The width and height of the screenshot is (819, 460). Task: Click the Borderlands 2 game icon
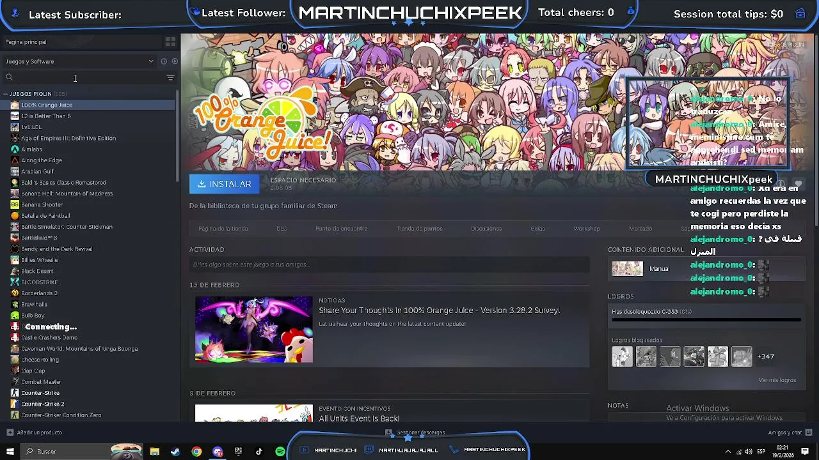click(15, 293)
